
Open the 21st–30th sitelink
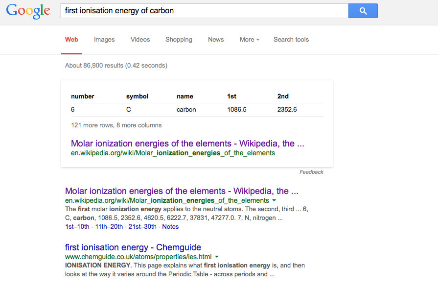pyautogui.click(x=142, y=226)
